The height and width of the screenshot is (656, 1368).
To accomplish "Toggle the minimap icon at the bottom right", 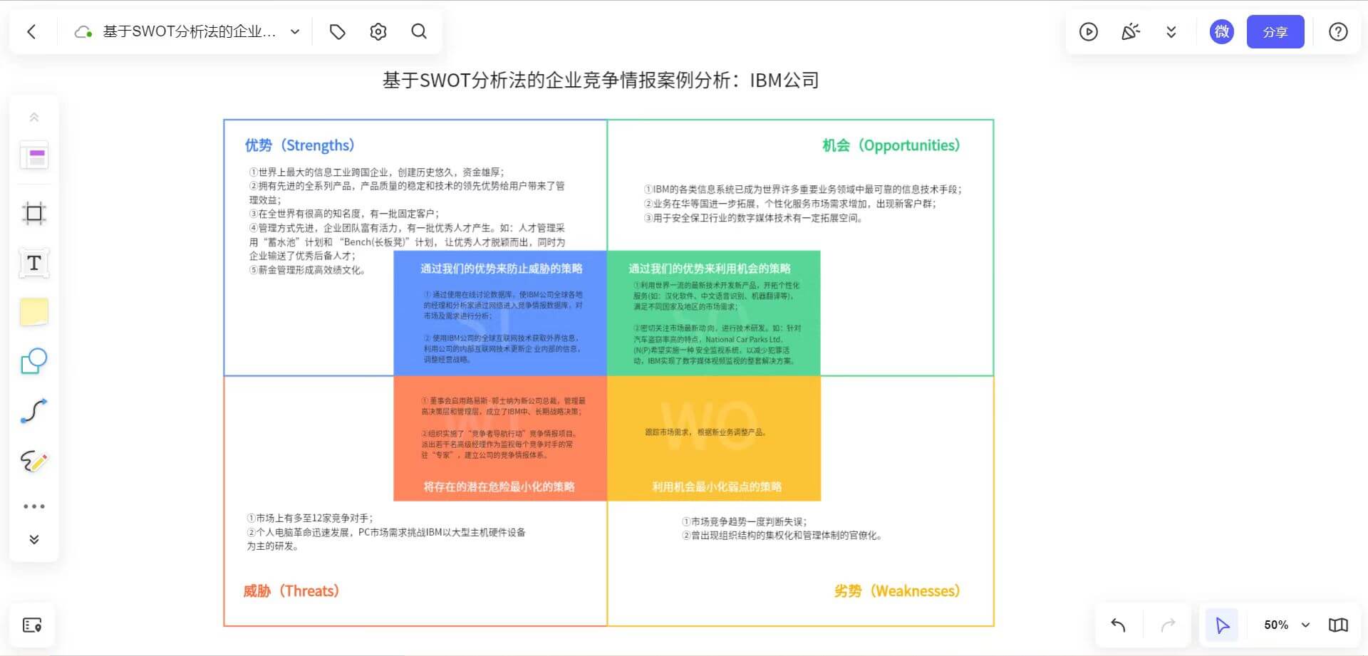I will coord(1338,625).
